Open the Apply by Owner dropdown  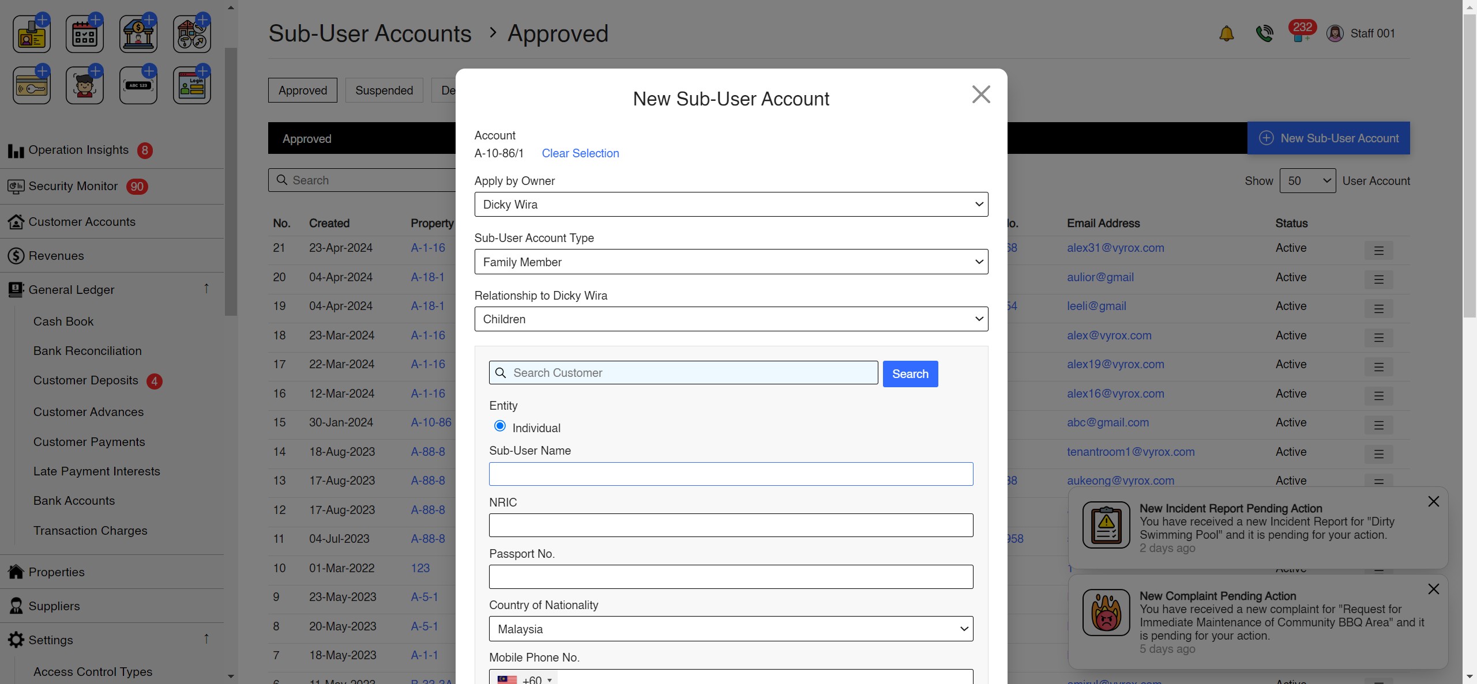click(x=731, y=205)
